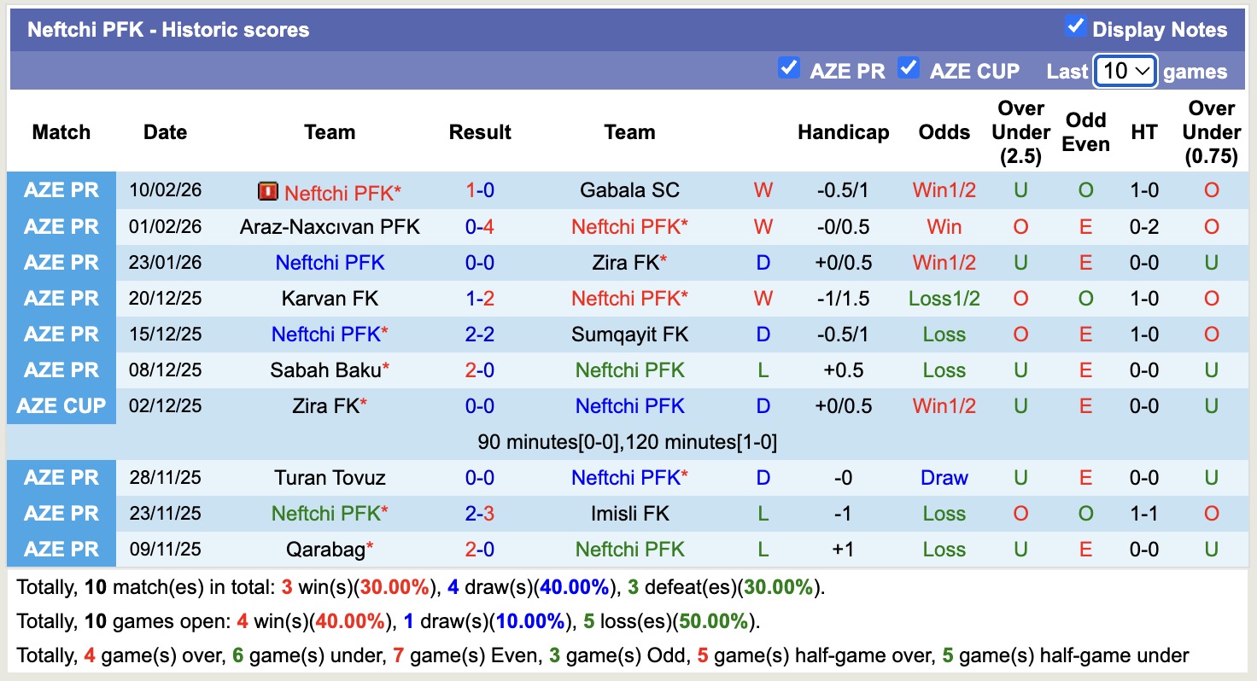Viewport: 1257px width, 681px height.
Task: Click the red card icon beside Neftchi PFK
Action: pyautogui.click(x=268, y=191)
